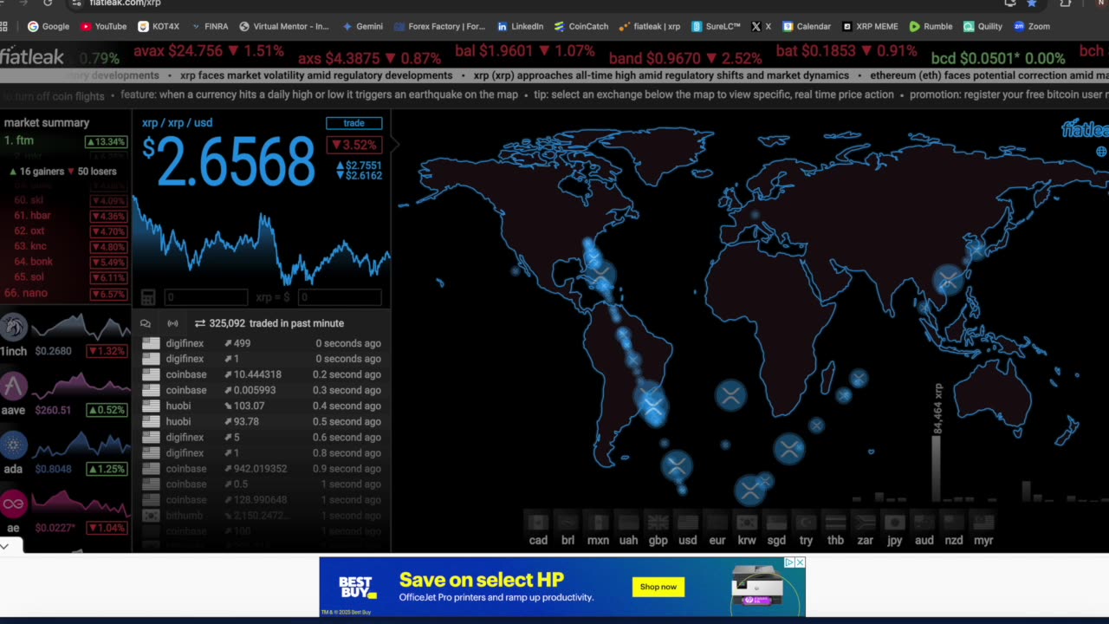Filter map by zar currency flag

865,523
